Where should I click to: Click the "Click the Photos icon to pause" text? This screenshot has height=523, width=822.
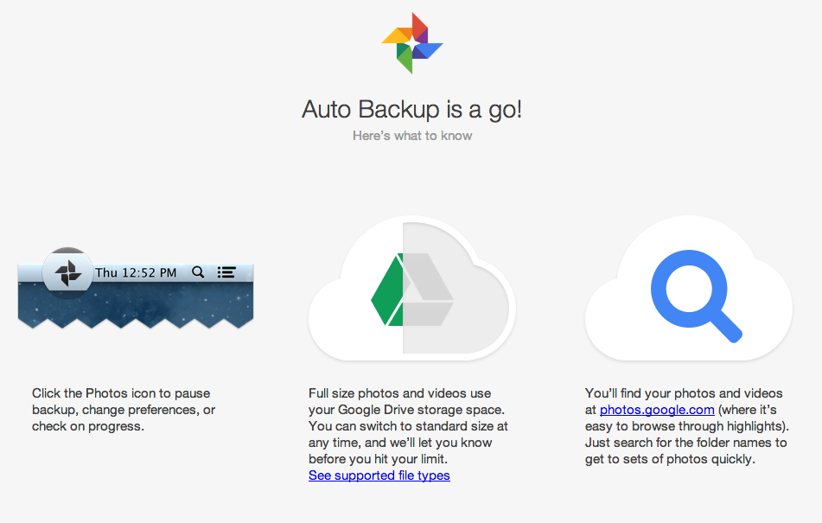pos(121,393)
